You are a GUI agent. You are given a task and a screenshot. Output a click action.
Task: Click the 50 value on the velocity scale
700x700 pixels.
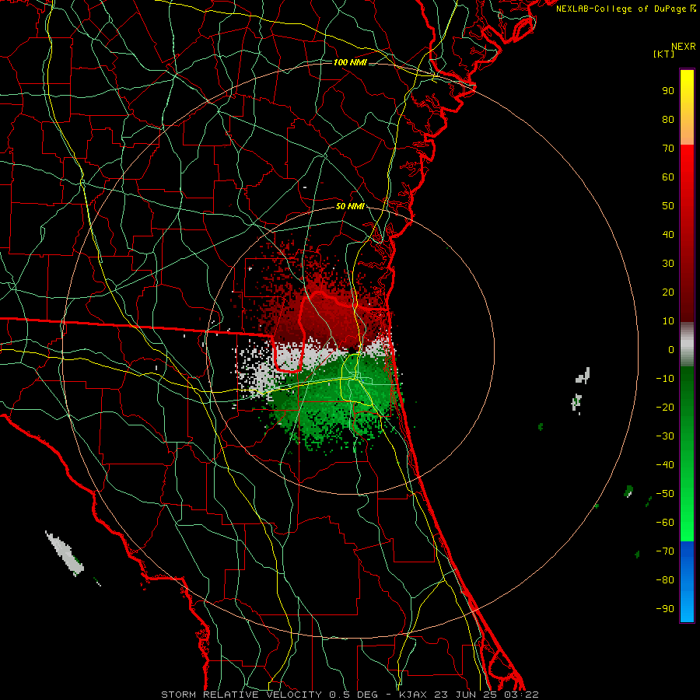(x=668, y=206)
